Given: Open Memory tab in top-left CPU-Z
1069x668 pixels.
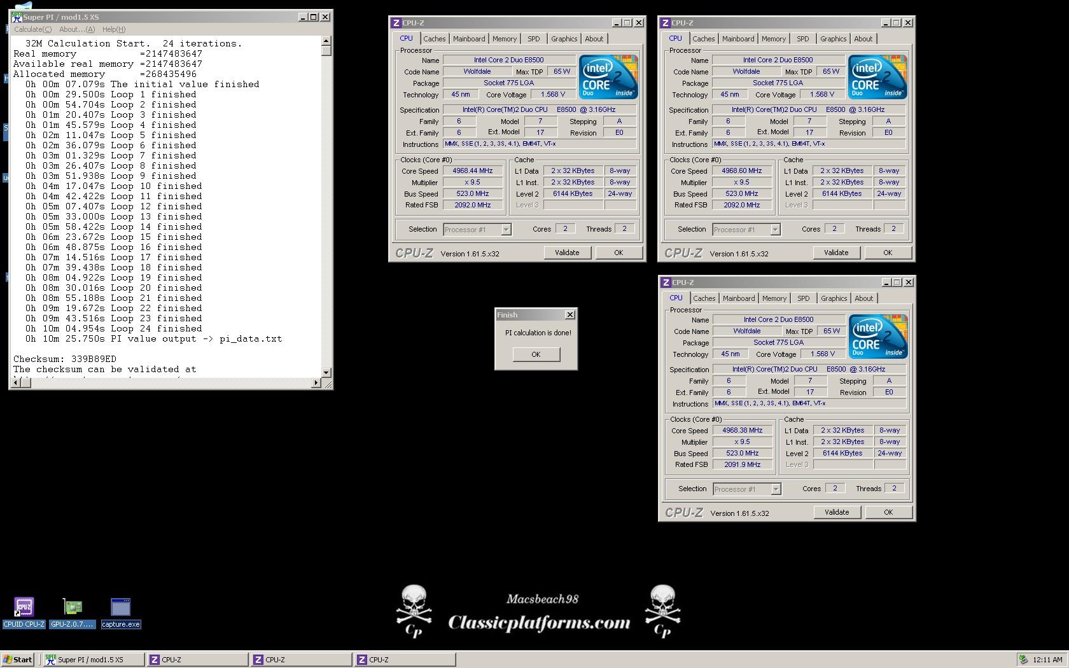Looking at the screenshot, I should [x=505, y=39].
